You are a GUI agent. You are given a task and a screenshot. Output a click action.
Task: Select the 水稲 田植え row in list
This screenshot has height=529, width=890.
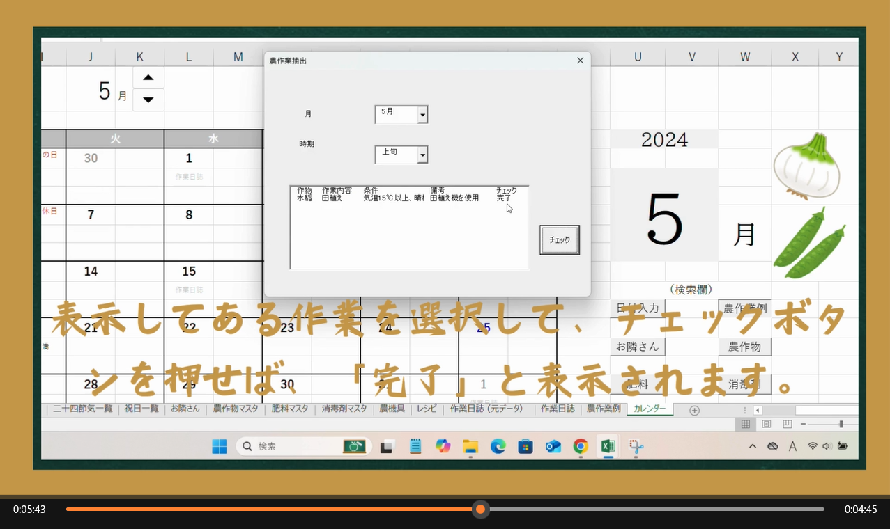[x=390, y=198]
